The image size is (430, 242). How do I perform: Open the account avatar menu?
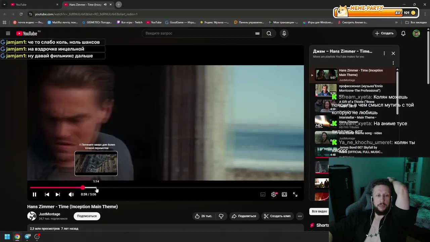416,33
